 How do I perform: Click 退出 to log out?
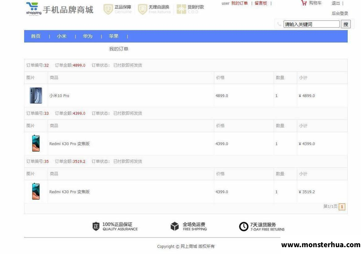336,3
